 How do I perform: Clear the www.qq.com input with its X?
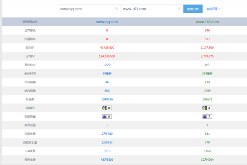117,9
